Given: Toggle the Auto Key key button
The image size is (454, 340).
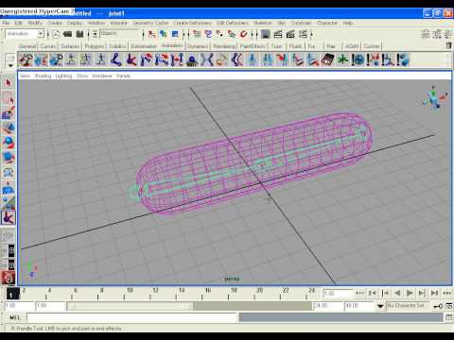Looking at the screenshot, I should coord(438,306).
